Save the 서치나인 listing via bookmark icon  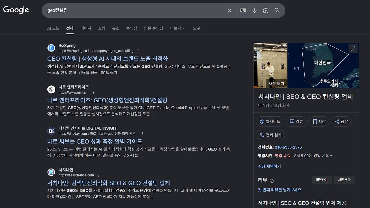[x=319, y=121]
